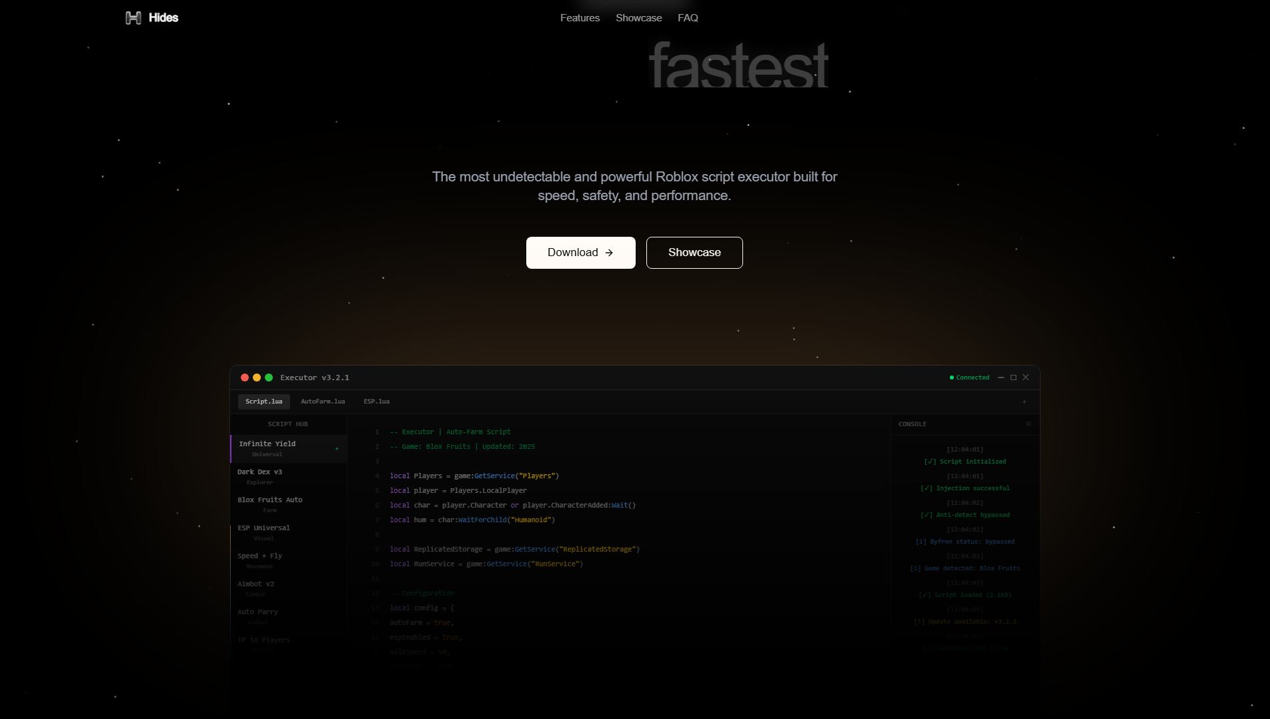Click the outlined Showcase button
Viewport: 1270px width, 719px height.
coord(694,253)
